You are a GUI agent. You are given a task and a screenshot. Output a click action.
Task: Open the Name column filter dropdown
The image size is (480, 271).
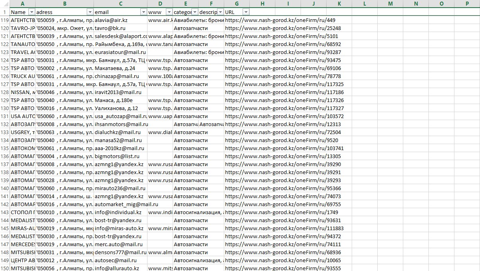coord(32,12)
